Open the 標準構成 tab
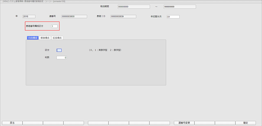Image resolution: width=262 pixels, height=126 pixels. pyautogui.click(x=45, y=38)
